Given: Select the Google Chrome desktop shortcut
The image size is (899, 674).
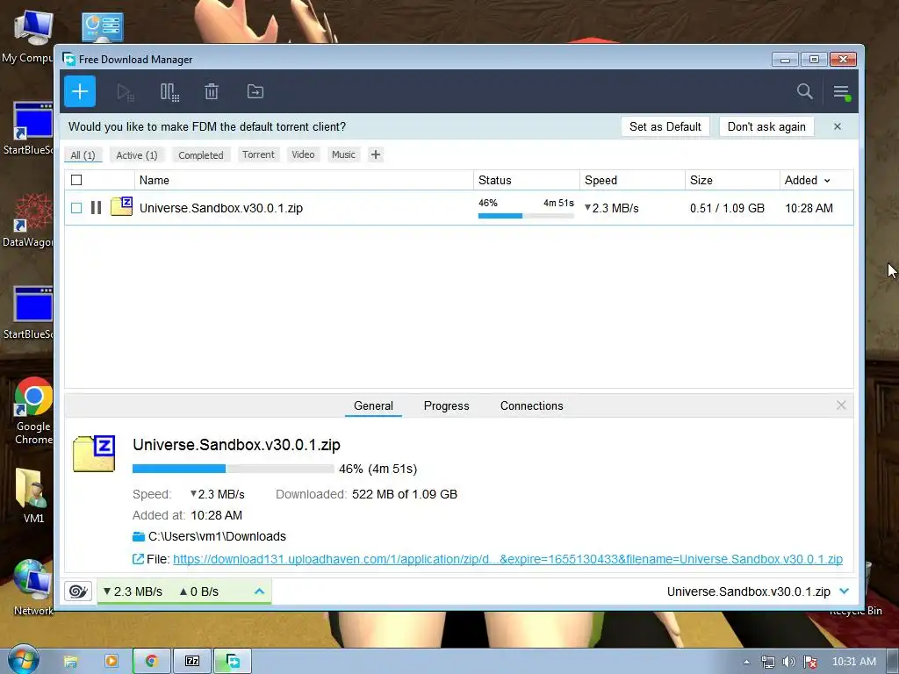Looking at the screenshot, I should (x=33, y=411).
